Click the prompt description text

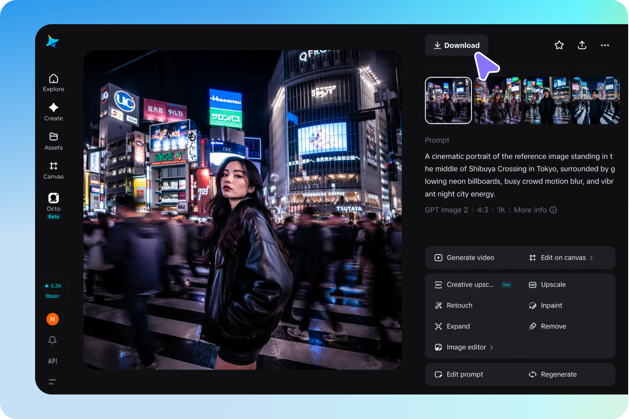pyautogui.click(x=520, y=175)
